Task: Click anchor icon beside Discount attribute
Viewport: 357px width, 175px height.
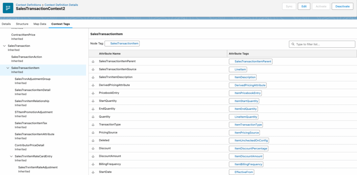Action: pos(93,148)
